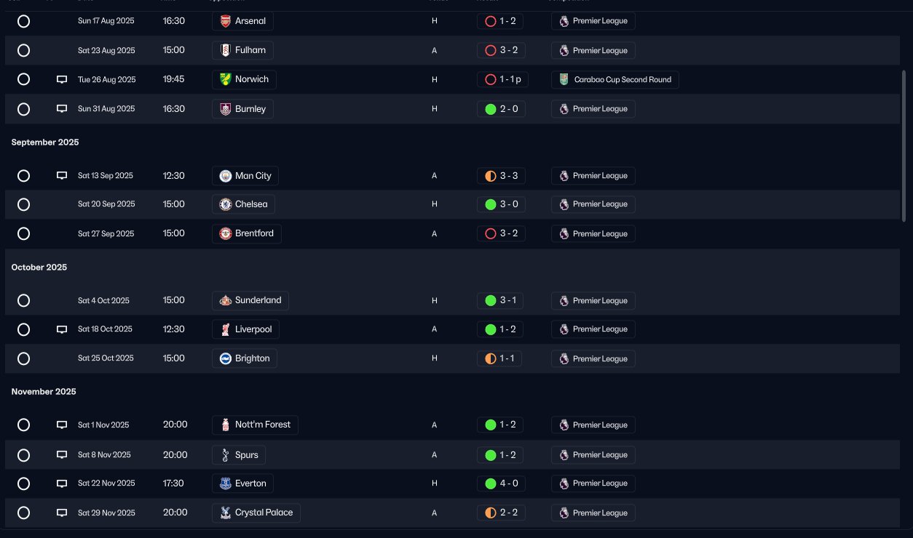Click the Crystal Palace eagle crest
The image size is (913, 538).
(x=226, y=513)
